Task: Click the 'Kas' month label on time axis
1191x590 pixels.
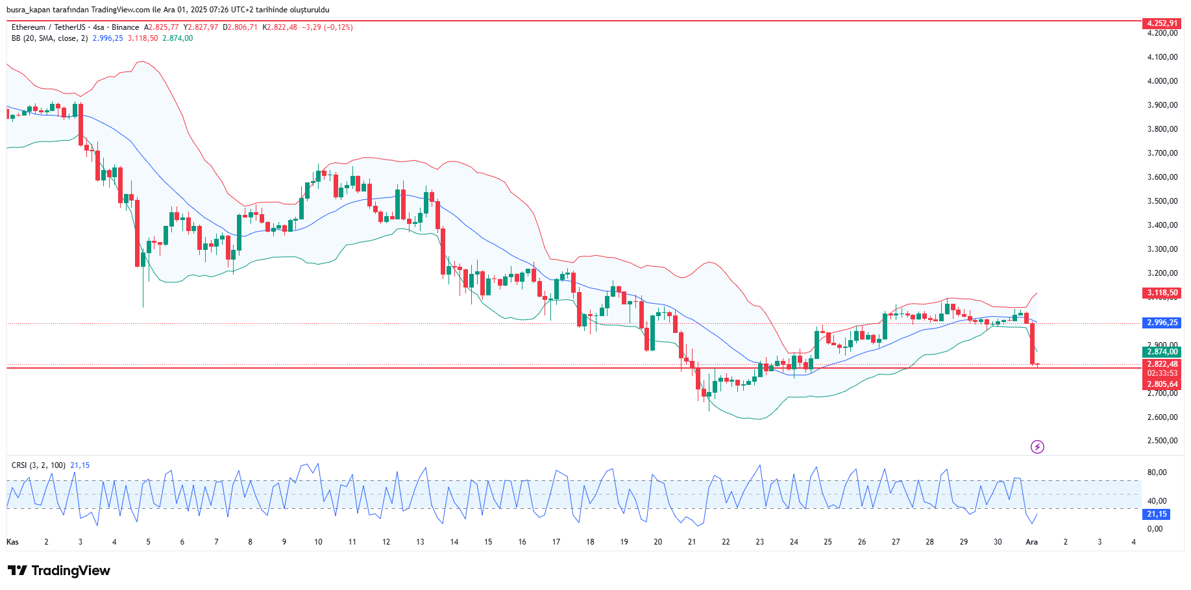Action: coord(12,542)
